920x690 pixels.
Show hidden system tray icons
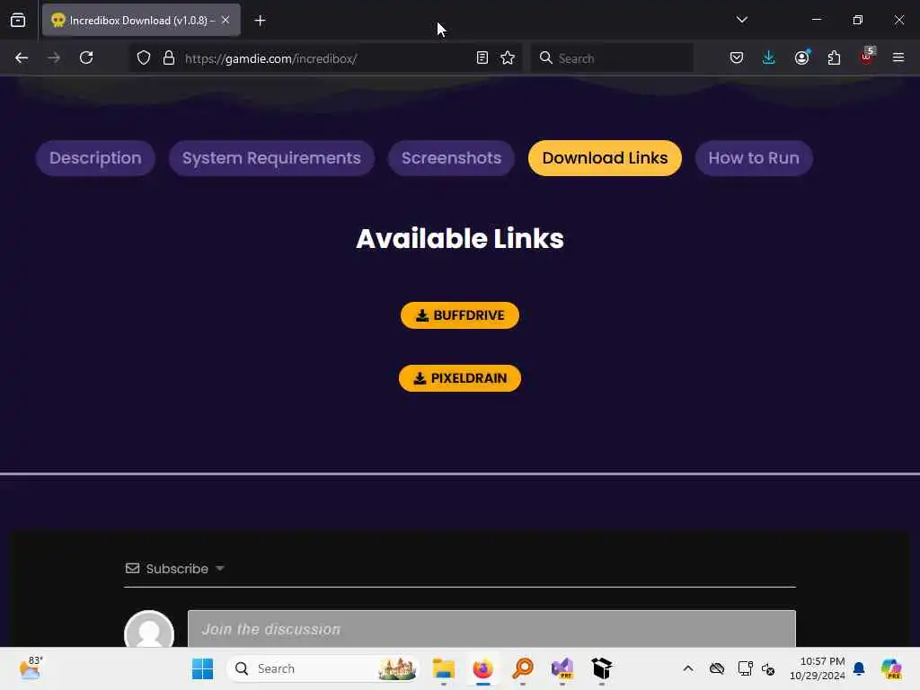click(x=687, y=668)
